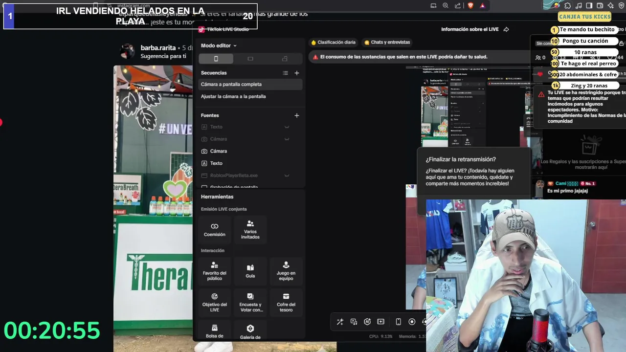The width and height of the screenshot is (626, 352).
Task: Open the Coemisión tool
Action: pyautogui.click(x=214, y=230)
